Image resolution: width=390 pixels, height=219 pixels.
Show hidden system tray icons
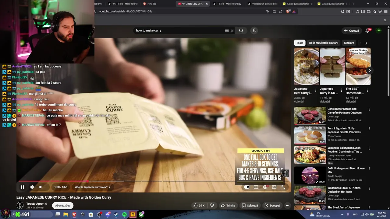tap(342, 214)
